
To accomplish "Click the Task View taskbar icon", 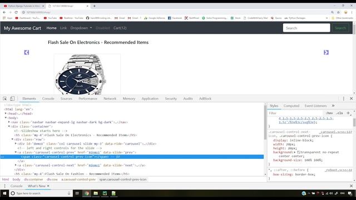I will tap(77, 193).
